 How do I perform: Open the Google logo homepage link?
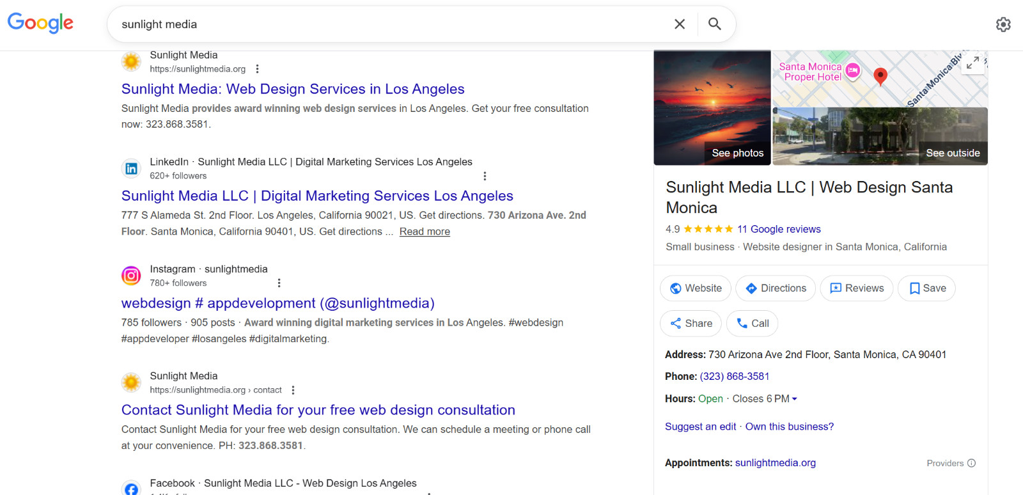(40, 23)
